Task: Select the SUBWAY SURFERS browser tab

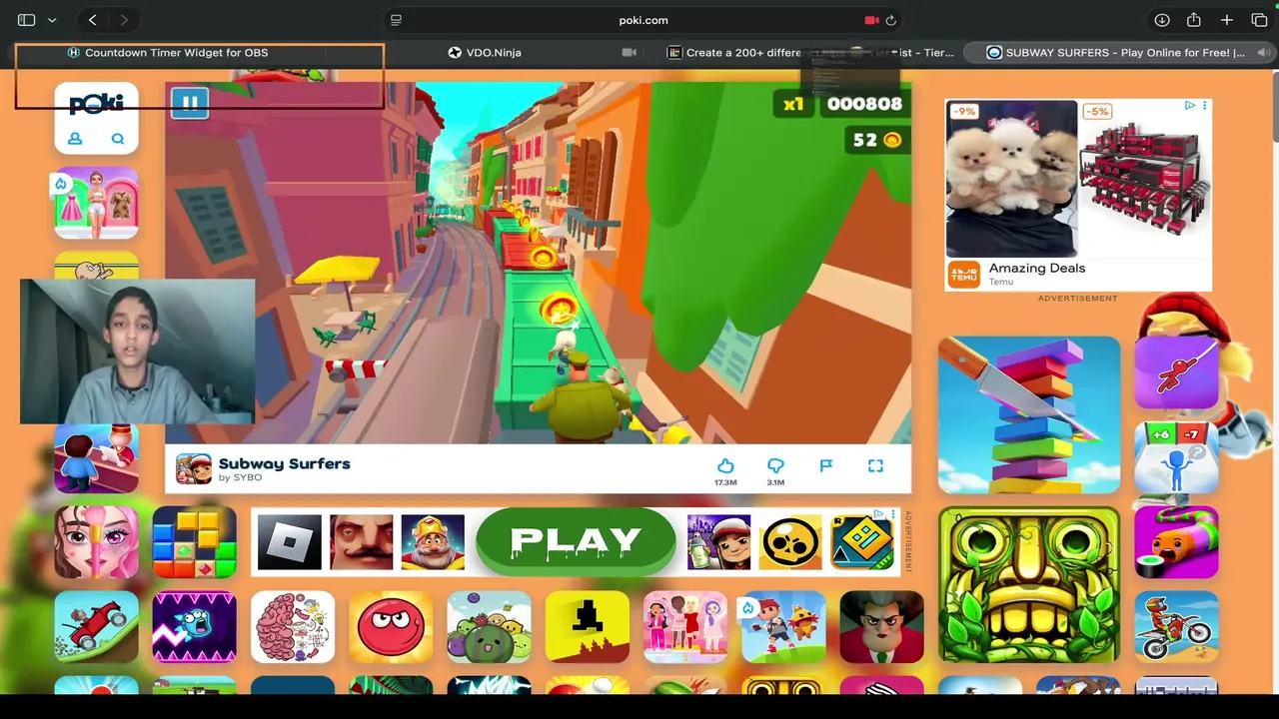Action: point(1117,53)
